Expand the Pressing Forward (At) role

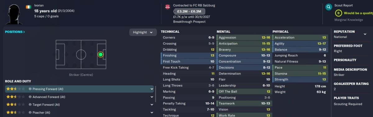152,89
